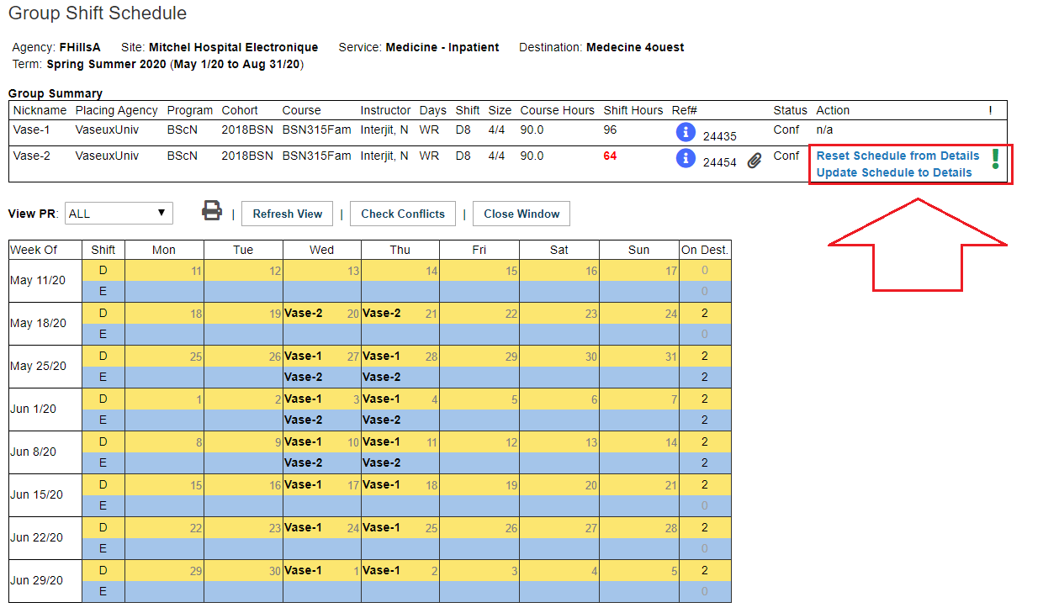The width and height of the screenshot is (1043, 613).
Task: Click the Vase-1 nickname in Group Summary
Action: coord(31,130)
